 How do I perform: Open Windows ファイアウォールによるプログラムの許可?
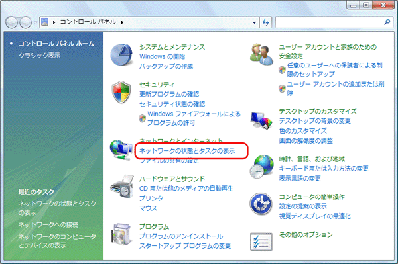tap(194, 118)
